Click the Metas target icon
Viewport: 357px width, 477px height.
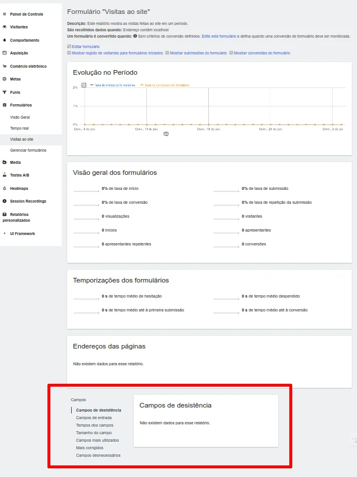tap(5, 79)
